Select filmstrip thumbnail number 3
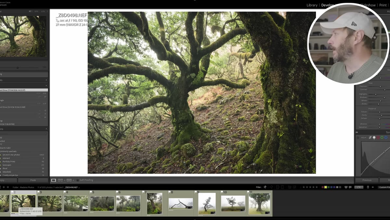 (49, 203)
